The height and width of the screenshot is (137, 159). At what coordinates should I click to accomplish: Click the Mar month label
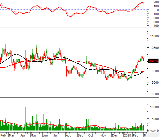11,135
